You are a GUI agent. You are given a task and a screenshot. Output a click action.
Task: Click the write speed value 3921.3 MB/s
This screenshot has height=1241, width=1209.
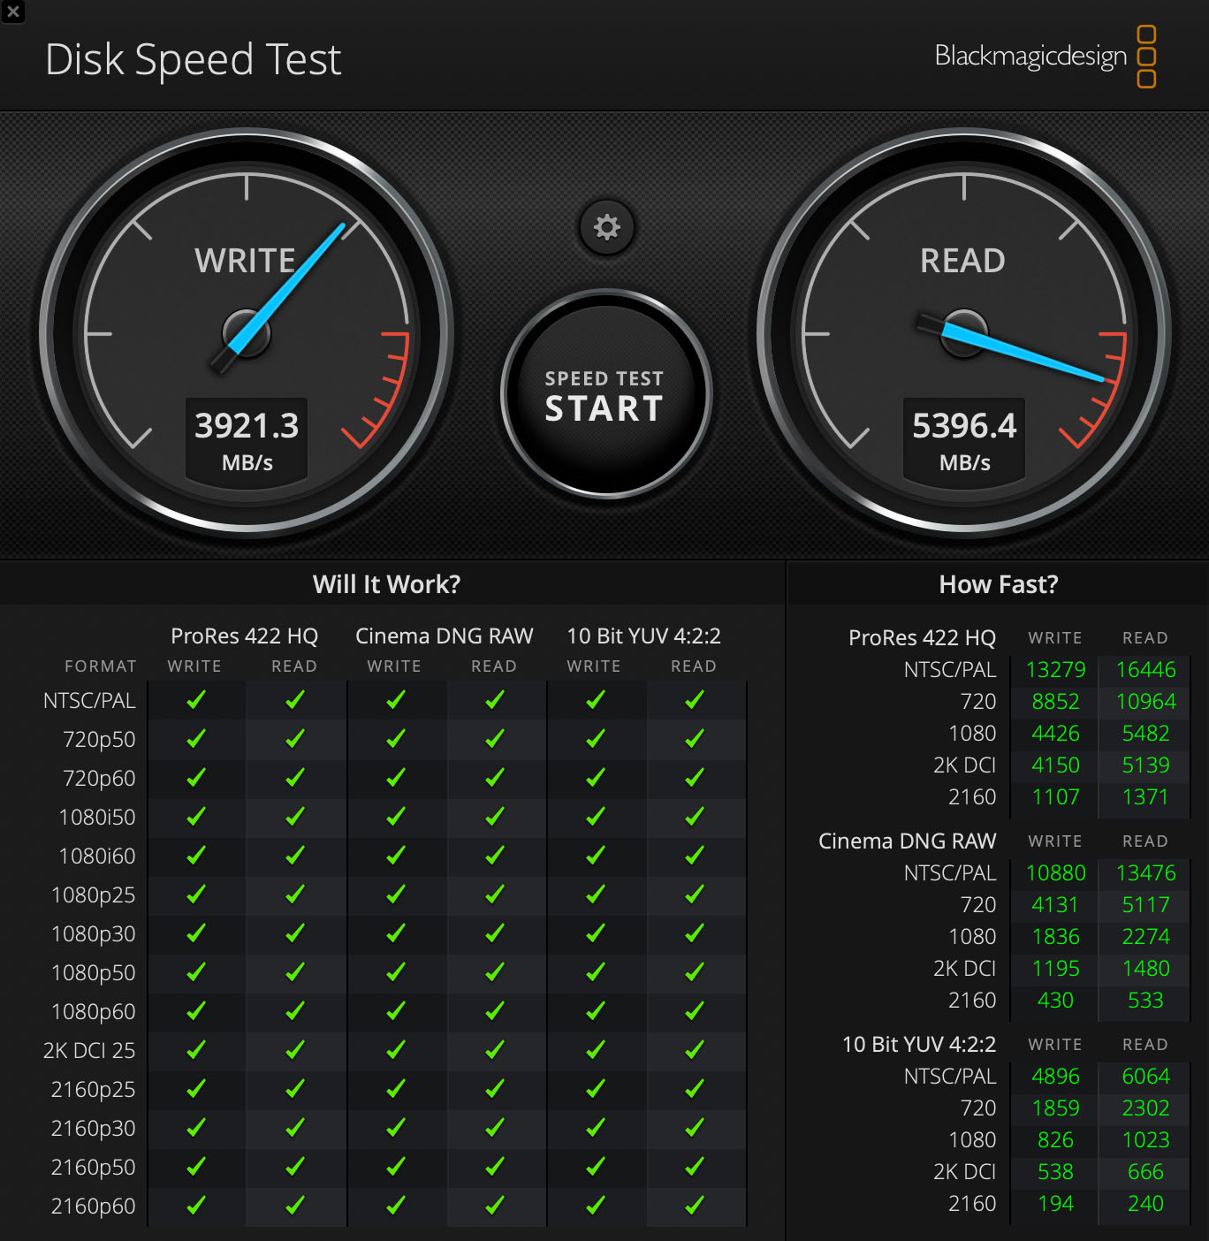click(247, 440)
